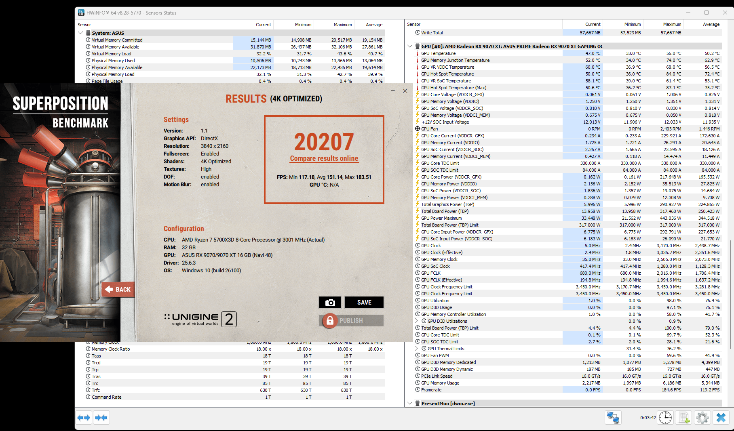Click the left pane Maximum column header

coord(334,25)
